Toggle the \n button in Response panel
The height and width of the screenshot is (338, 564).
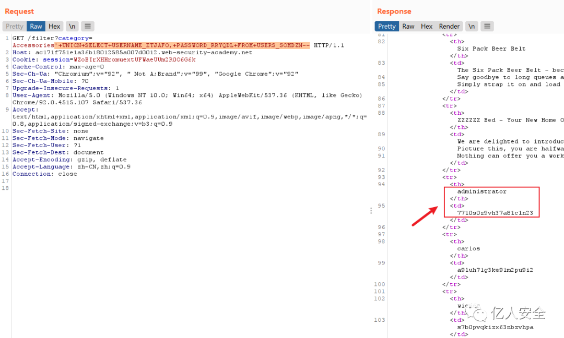[472, 26]
